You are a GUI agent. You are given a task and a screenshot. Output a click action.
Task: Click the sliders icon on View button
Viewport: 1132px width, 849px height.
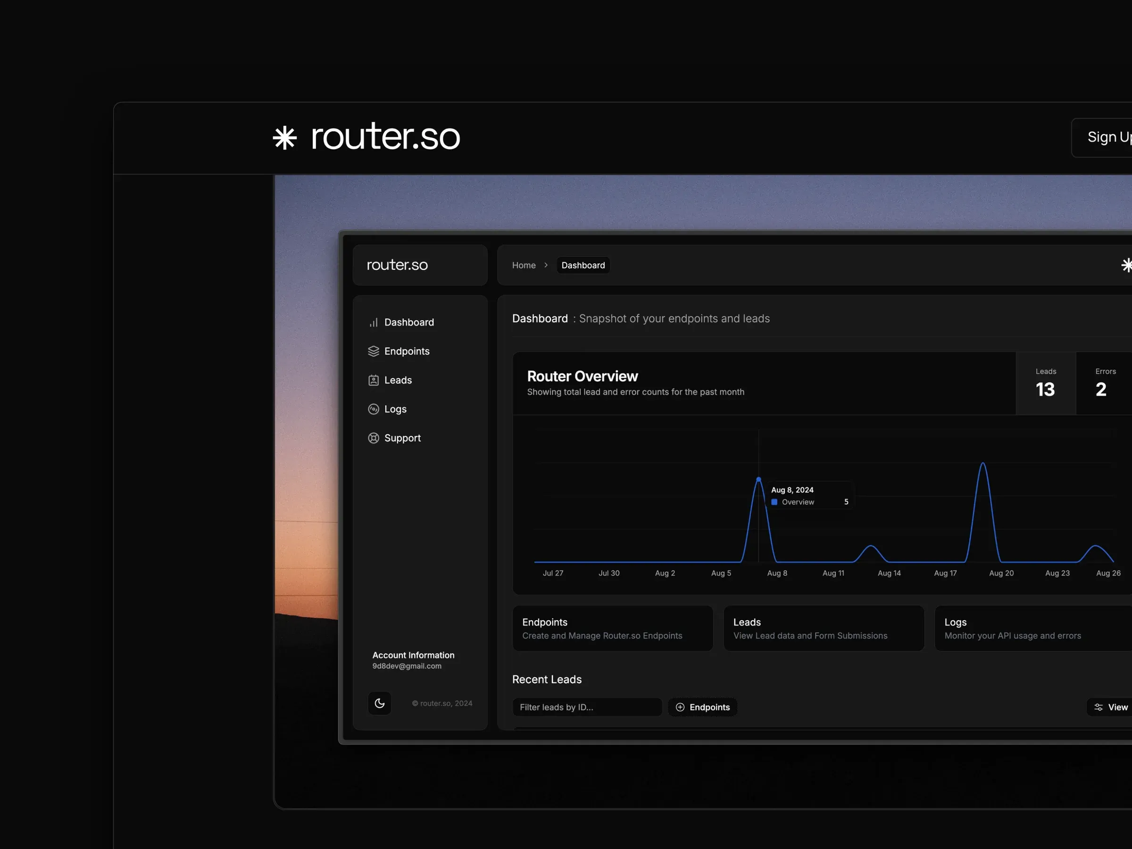click(x=1098, y=707)
